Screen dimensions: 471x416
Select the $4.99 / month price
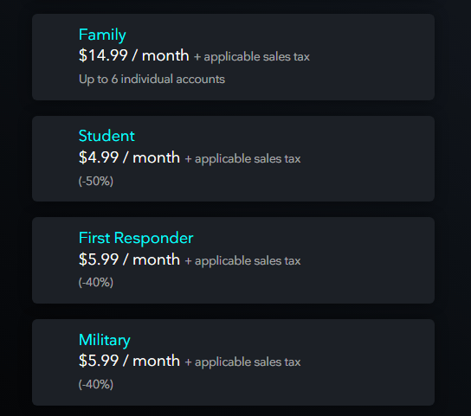[129, 157]
